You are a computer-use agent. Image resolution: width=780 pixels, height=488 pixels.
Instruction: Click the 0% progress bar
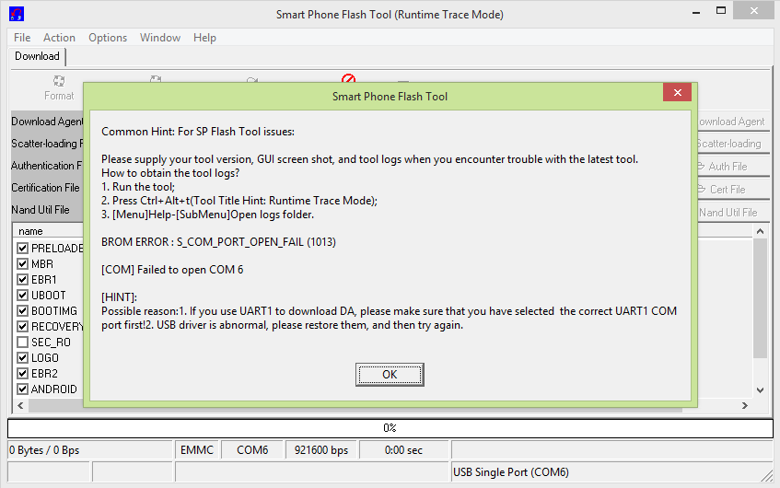click(x=390, y=428)
